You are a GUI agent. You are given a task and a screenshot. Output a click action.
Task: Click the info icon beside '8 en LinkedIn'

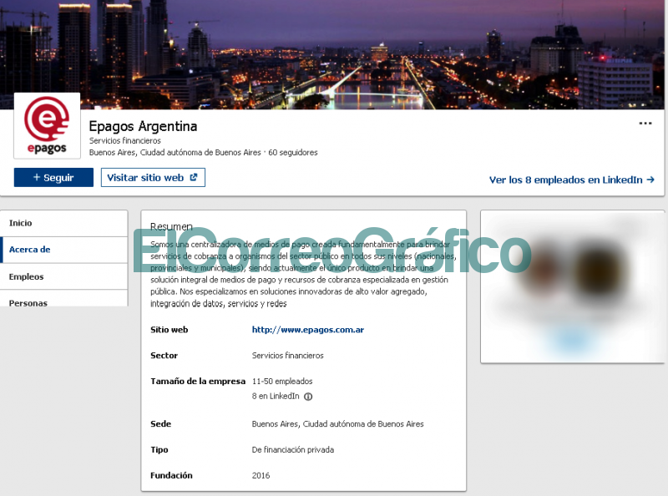click(308, 397)
